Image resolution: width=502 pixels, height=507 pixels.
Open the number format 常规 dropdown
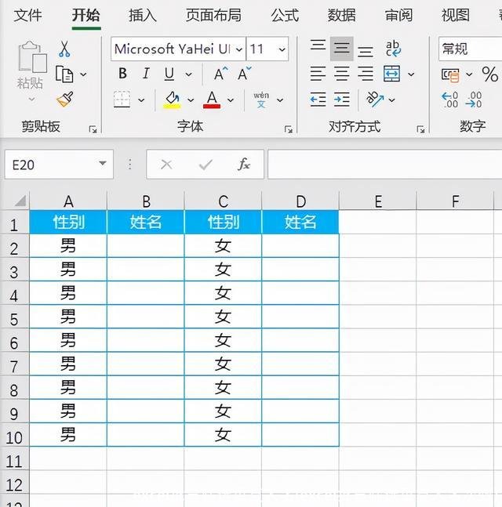(x=471, y=49)
